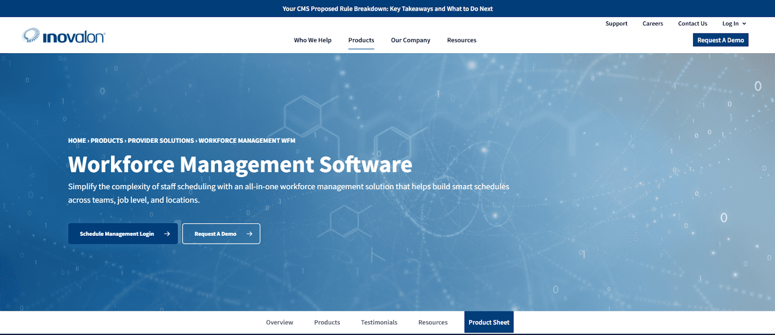The height and width of the screenshot is (335, 775).
Task: Open the Resources main menu
Action: [462, 40]
